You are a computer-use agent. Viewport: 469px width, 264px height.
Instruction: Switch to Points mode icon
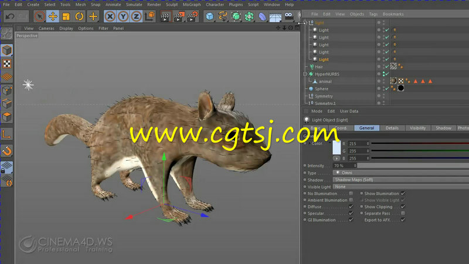[x=6, y=90]
